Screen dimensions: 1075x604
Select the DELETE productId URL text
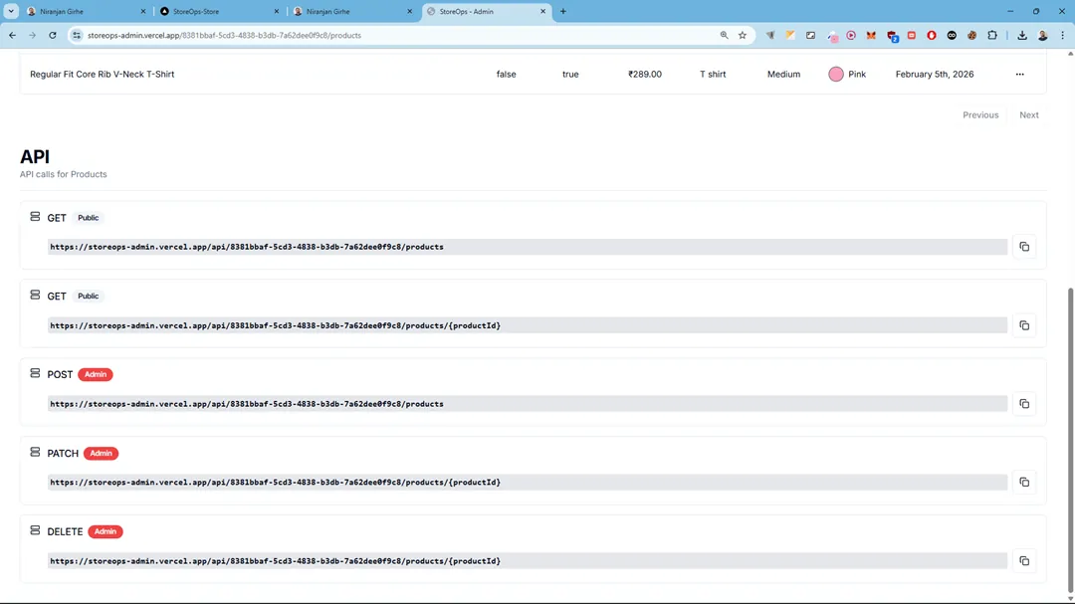(x=275, y=561)
